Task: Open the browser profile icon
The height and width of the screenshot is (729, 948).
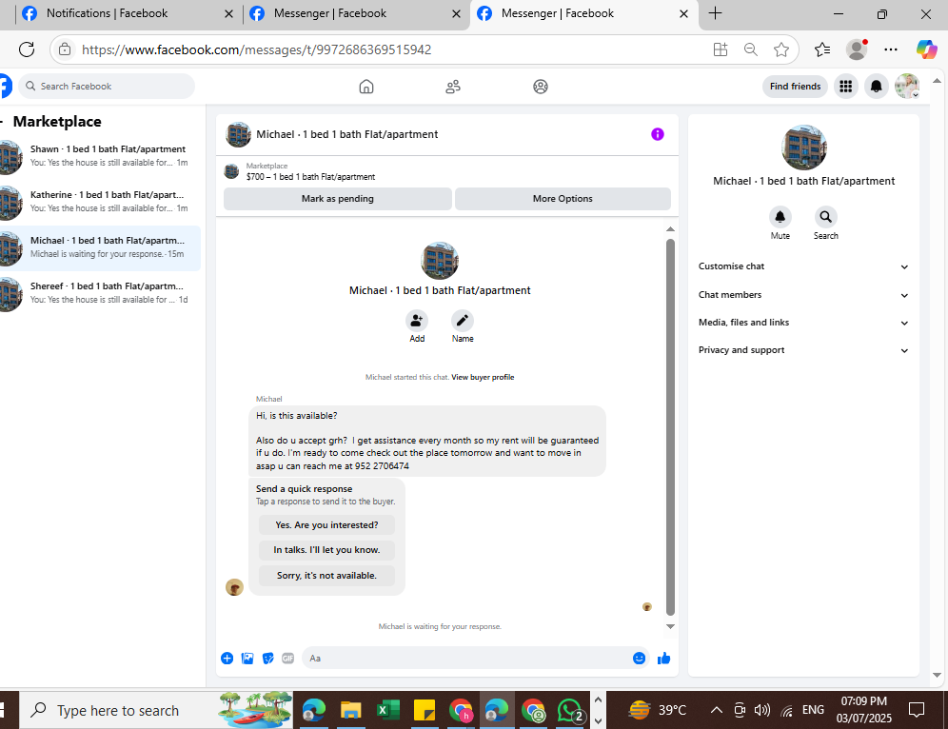Action: point(857,49)
